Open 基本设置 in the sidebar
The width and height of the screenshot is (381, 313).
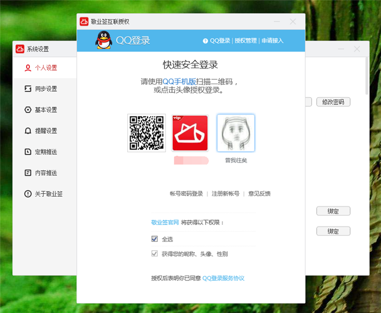(45, 110)
